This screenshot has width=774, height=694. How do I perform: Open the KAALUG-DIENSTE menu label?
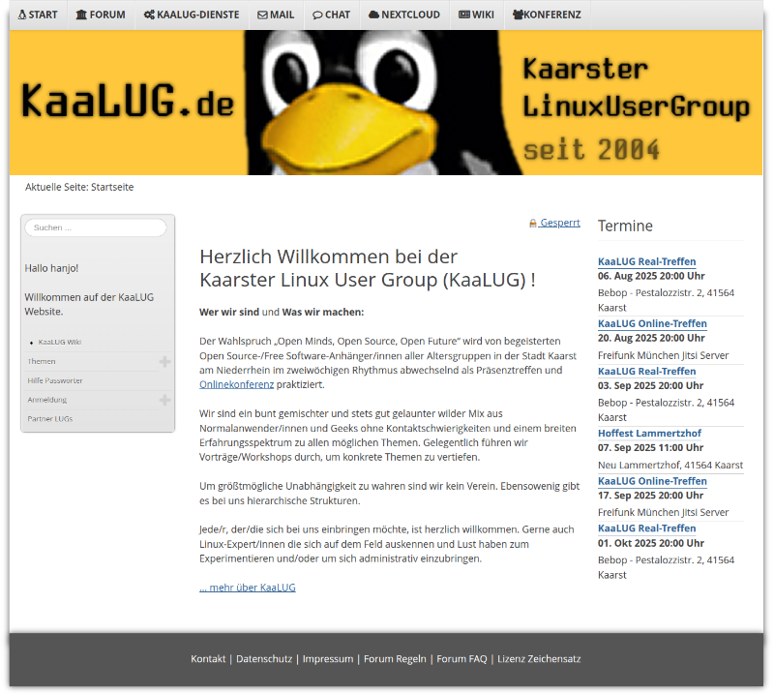click(x=198, y=15)
